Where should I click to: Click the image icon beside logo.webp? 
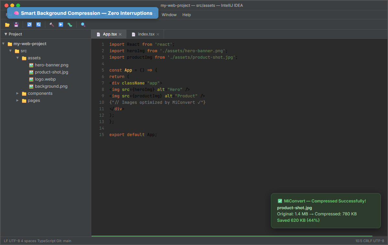pyautogui.click(x=31, y=79)
